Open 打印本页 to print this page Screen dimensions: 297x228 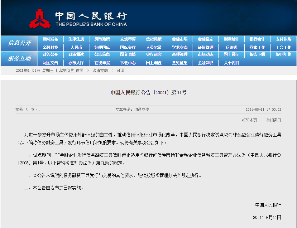click(x=249, y=120)
